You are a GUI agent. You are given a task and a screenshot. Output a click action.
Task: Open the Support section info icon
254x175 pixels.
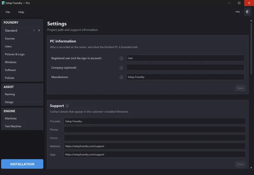click(x=67, y=106)
